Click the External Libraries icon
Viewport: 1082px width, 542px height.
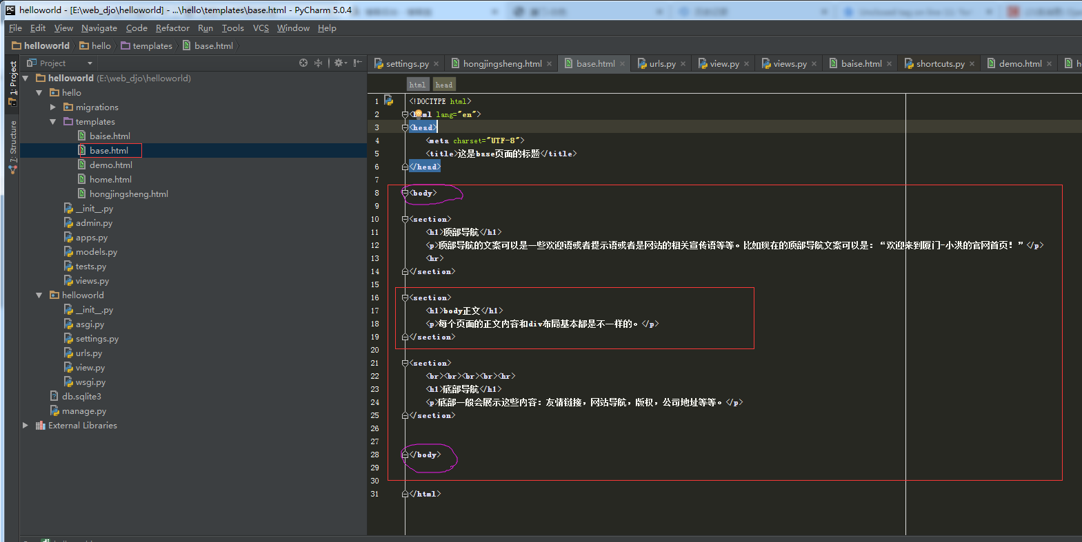coord(41,426)
